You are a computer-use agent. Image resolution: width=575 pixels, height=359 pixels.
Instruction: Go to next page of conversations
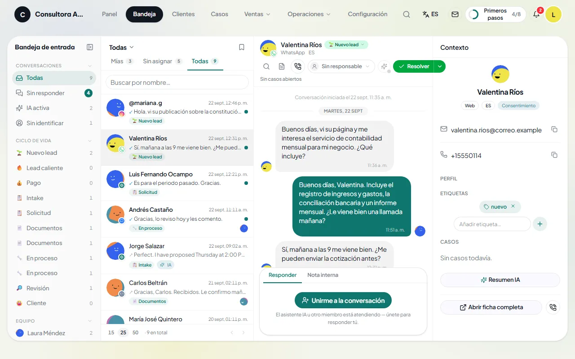243,333
